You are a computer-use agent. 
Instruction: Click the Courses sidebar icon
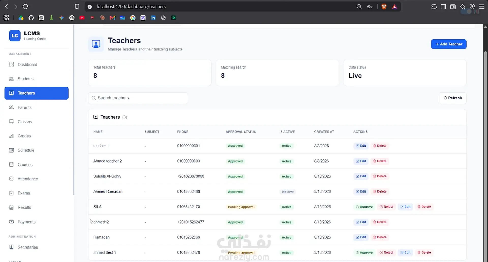(11, 164)
